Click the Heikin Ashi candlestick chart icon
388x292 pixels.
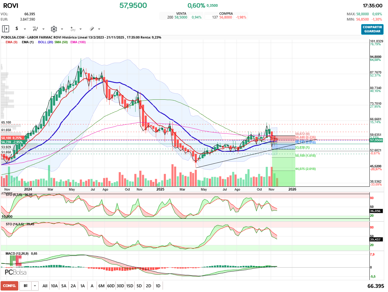click(35, 29)
